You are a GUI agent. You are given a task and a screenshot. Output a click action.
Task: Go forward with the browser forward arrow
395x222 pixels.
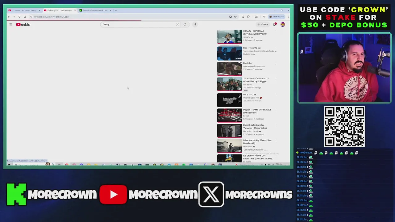pyautogui.click(x=14, y=17)
